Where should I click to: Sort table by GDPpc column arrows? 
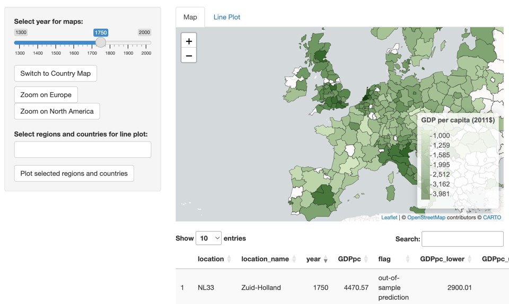coord(366,259)
